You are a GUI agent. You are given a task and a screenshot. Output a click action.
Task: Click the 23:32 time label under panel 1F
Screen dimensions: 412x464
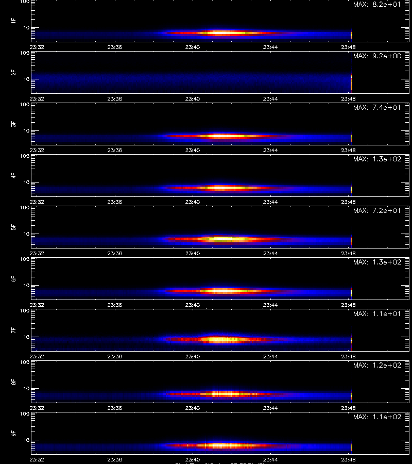(x=37, y=47)
